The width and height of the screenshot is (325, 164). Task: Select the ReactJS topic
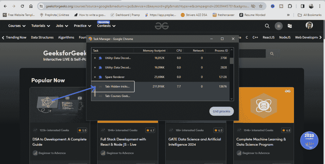[269, 37]
